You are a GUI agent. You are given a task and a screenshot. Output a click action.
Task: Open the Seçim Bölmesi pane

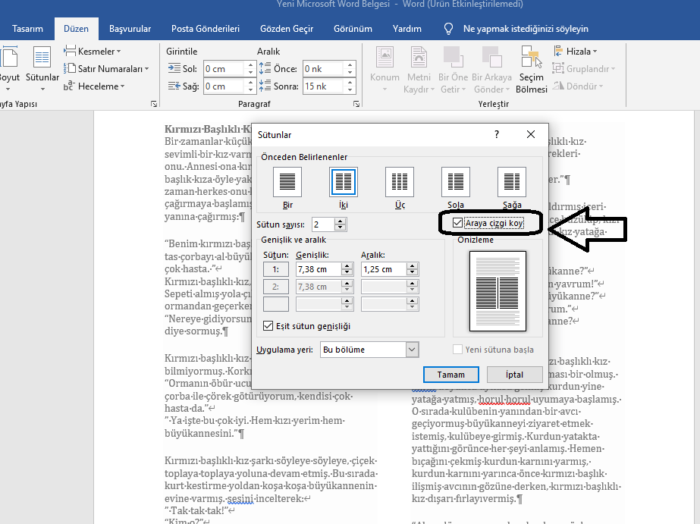click(x=531, y=69)
